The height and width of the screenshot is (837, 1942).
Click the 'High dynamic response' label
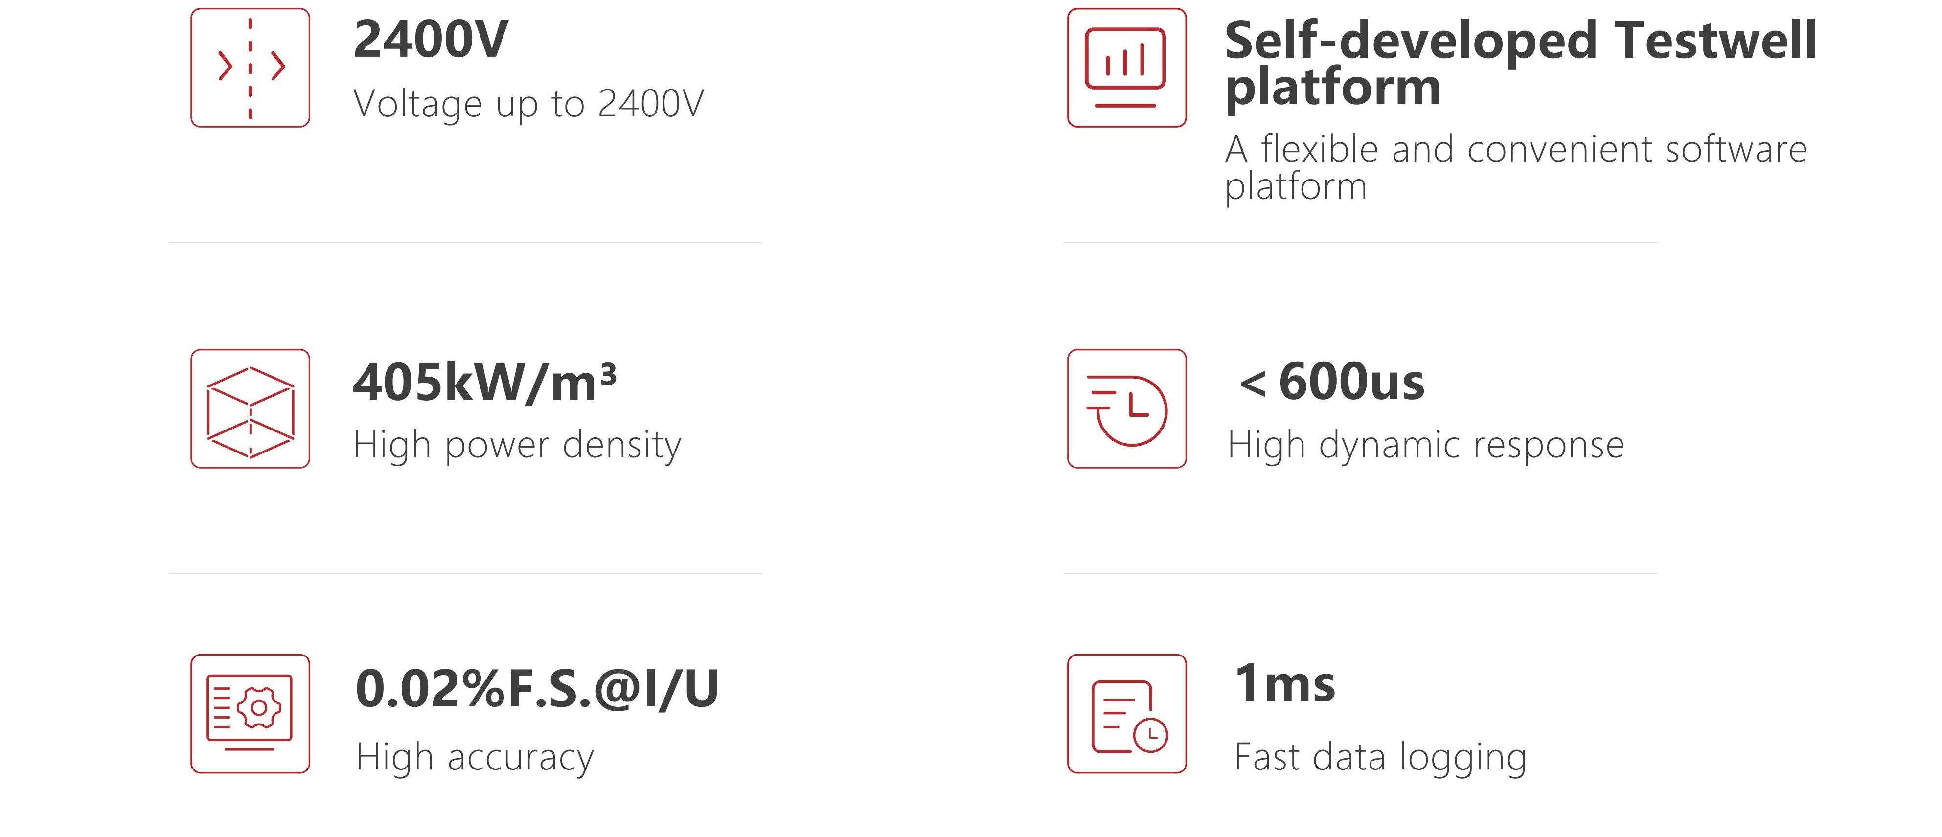pos(1426,445)
